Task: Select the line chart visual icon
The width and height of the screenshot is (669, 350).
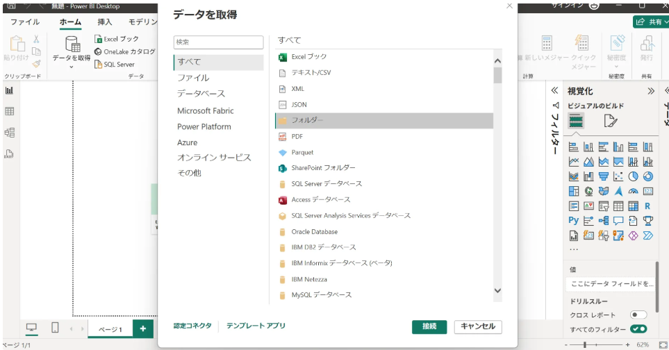Action: point(574,162)
